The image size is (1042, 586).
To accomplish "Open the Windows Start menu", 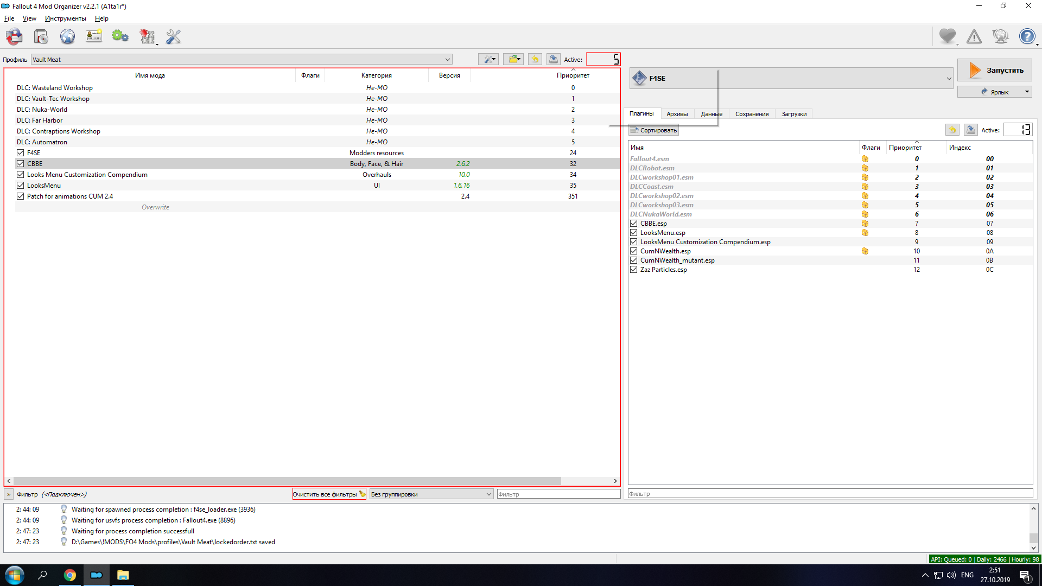I will (x=14, y=575).
